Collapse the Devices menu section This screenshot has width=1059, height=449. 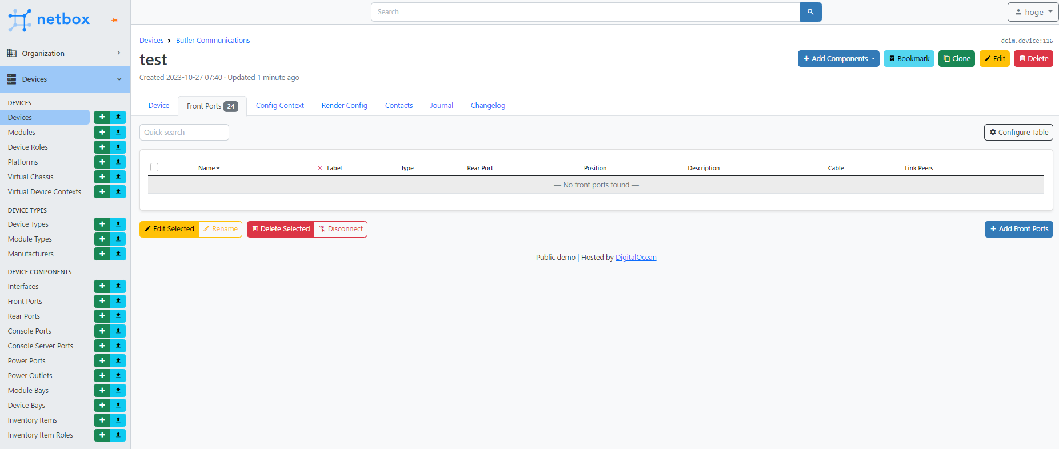click(x=65, y=79)
